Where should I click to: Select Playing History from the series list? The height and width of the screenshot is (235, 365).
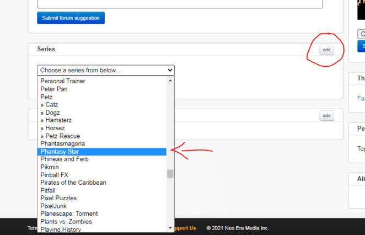coord(101,229)
